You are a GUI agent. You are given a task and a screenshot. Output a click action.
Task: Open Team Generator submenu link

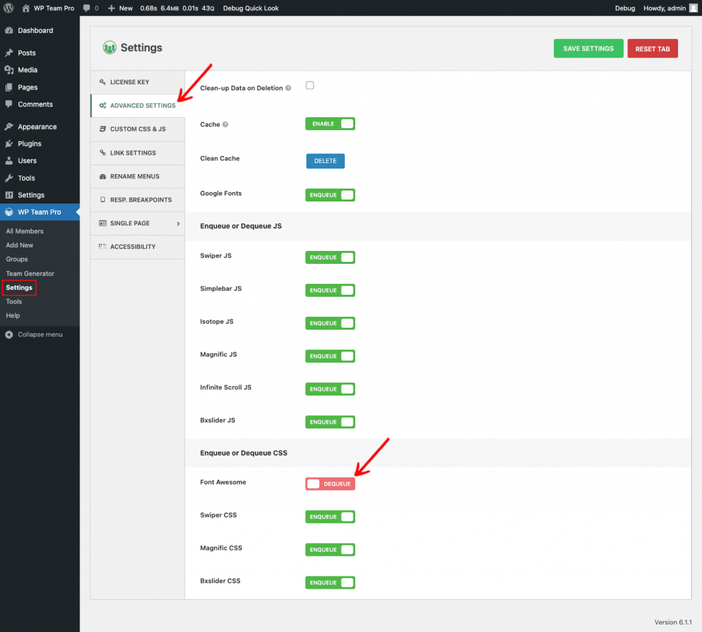[x=30, y=274]
